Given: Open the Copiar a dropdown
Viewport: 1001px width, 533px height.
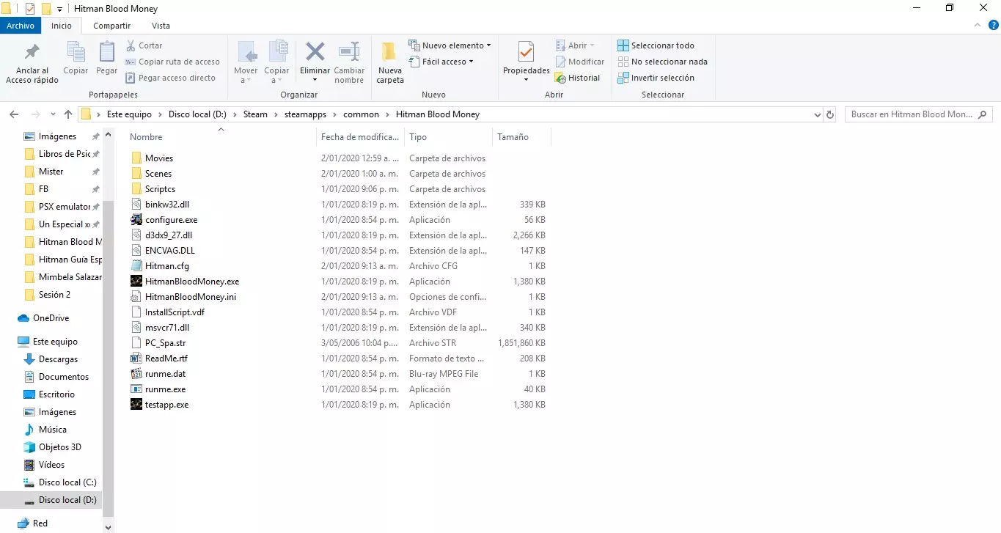Looking at the screenshot, I should [x=276, y=62].
